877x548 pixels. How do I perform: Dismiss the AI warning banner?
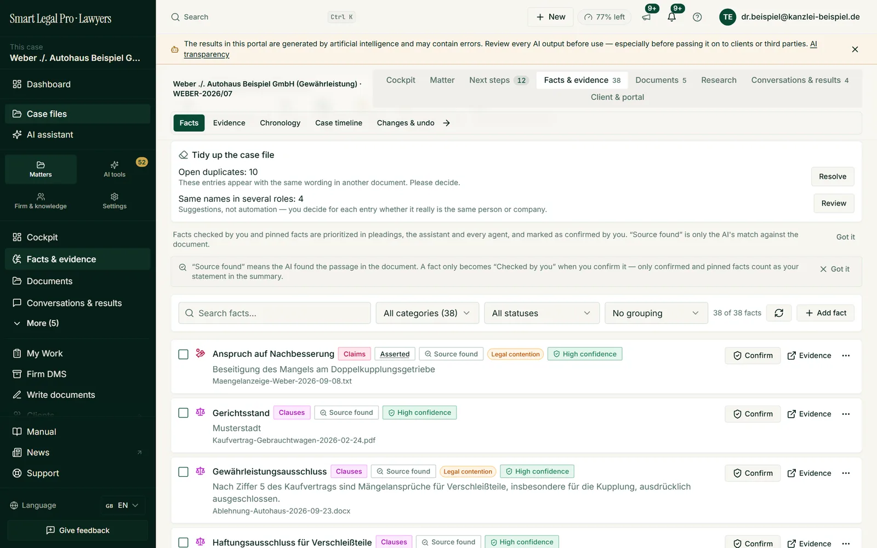(855, 49)
